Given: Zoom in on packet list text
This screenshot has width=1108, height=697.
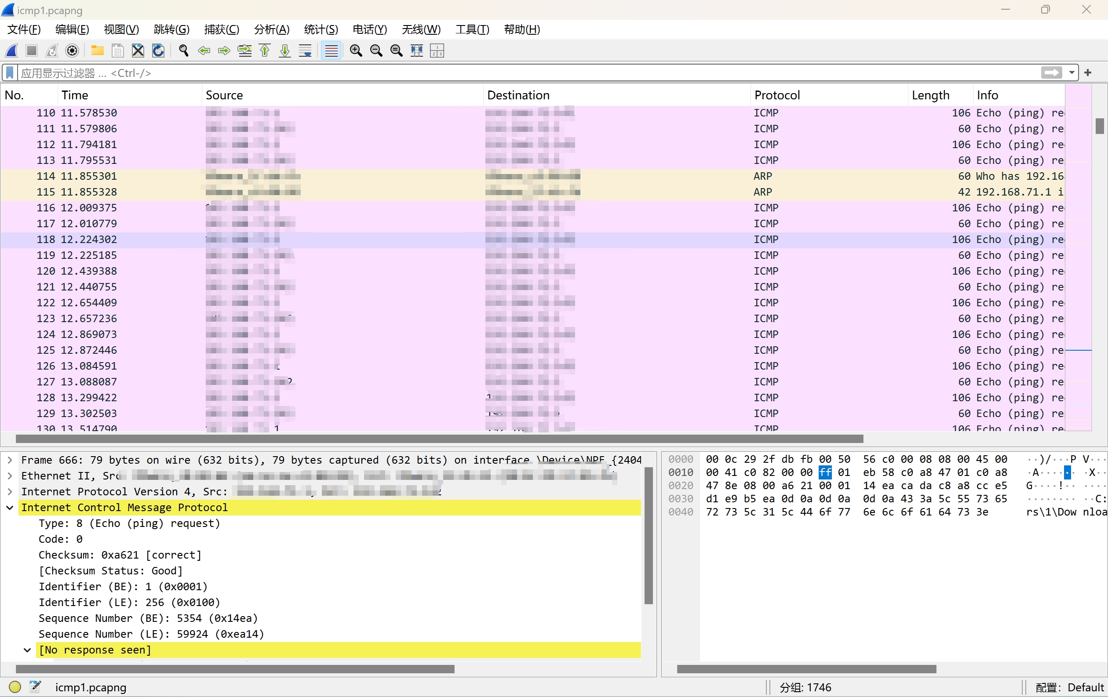Looking at the screenshot, I should point(356,51).
